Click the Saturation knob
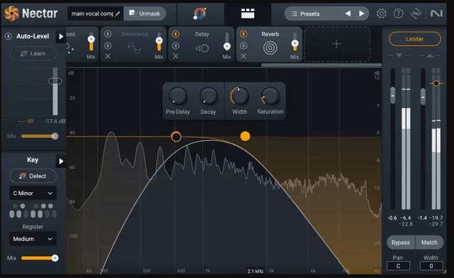Viewport: 454px width, 278px height. pos(270,96)
